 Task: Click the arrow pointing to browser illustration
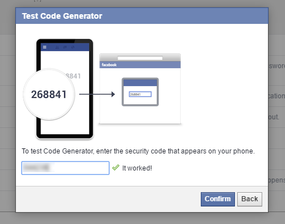pos(97,94)
